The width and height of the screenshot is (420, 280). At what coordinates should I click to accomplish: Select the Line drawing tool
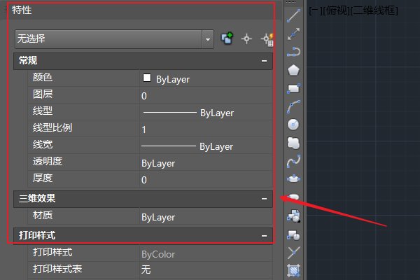pos(293,15)
